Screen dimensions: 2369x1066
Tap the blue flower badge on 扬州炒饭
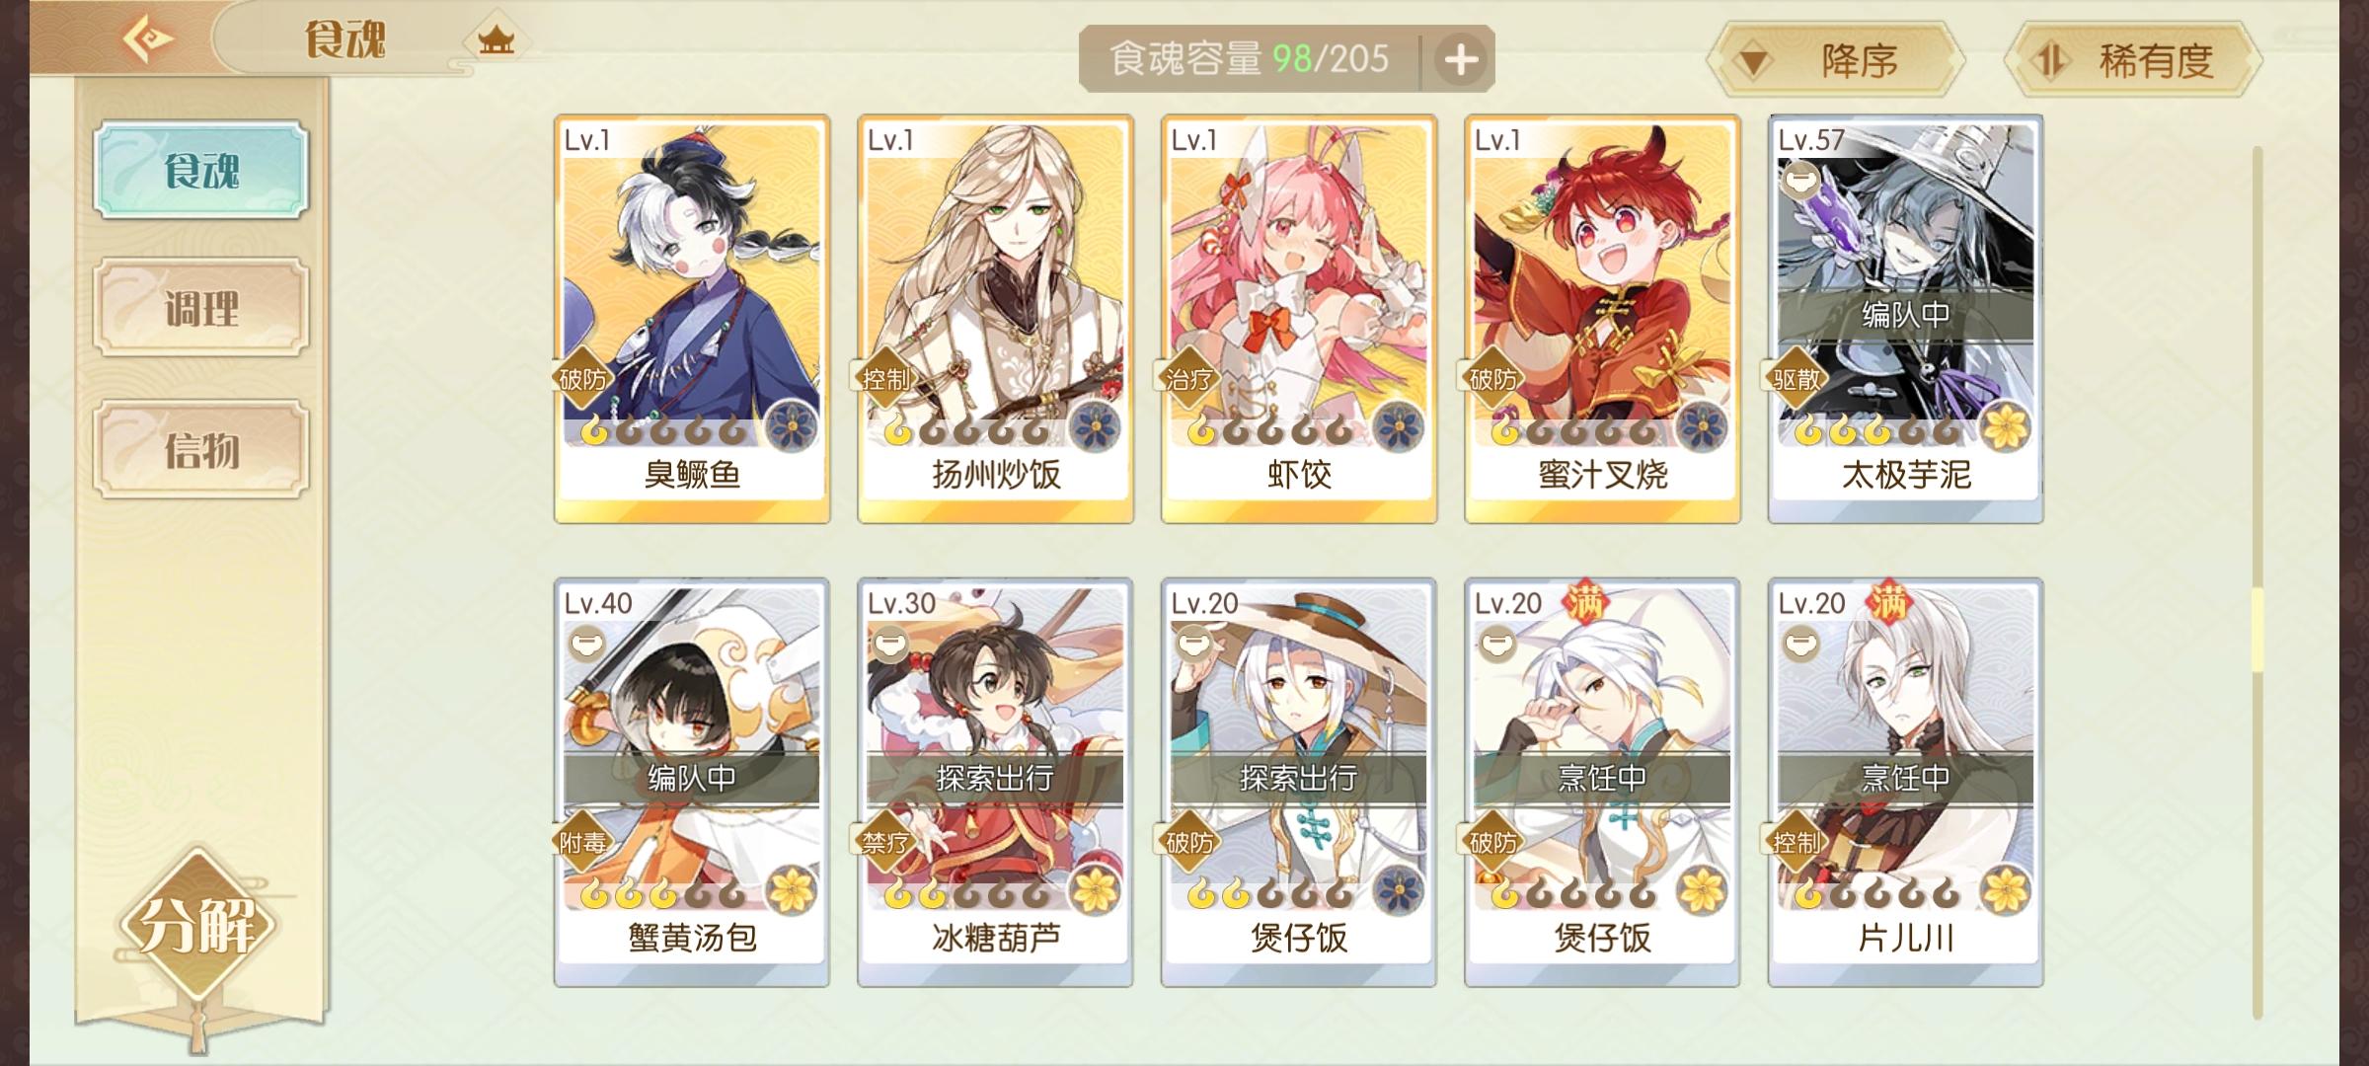(1095, 428)
